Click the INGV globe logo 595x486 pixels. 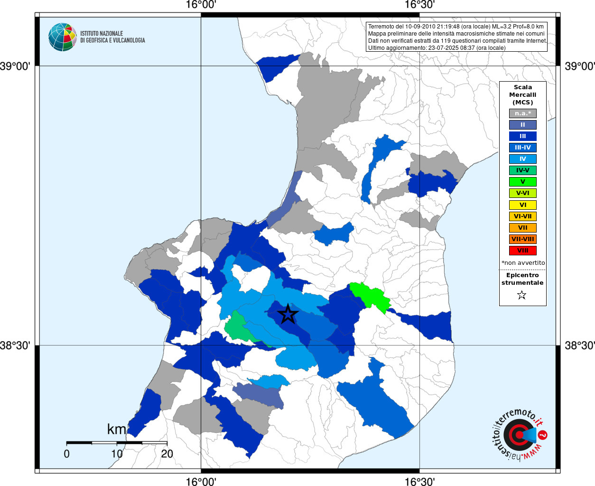click(x=63, y=37)
